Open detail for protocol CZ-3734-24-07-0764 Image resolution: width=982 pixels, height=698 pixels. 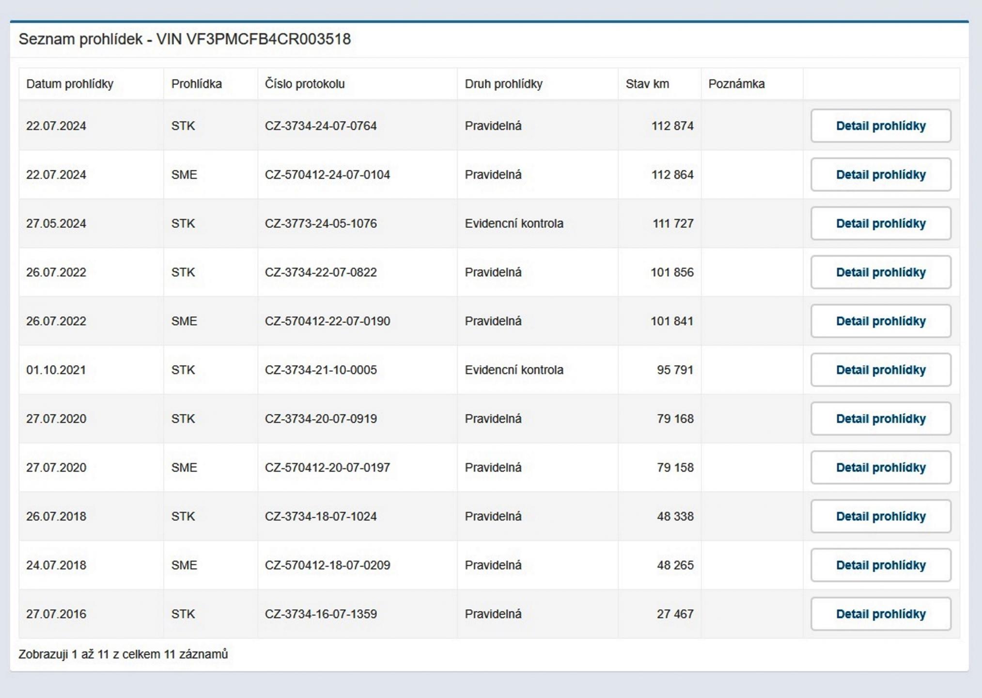pyautogui.click(x=880, y=126)
